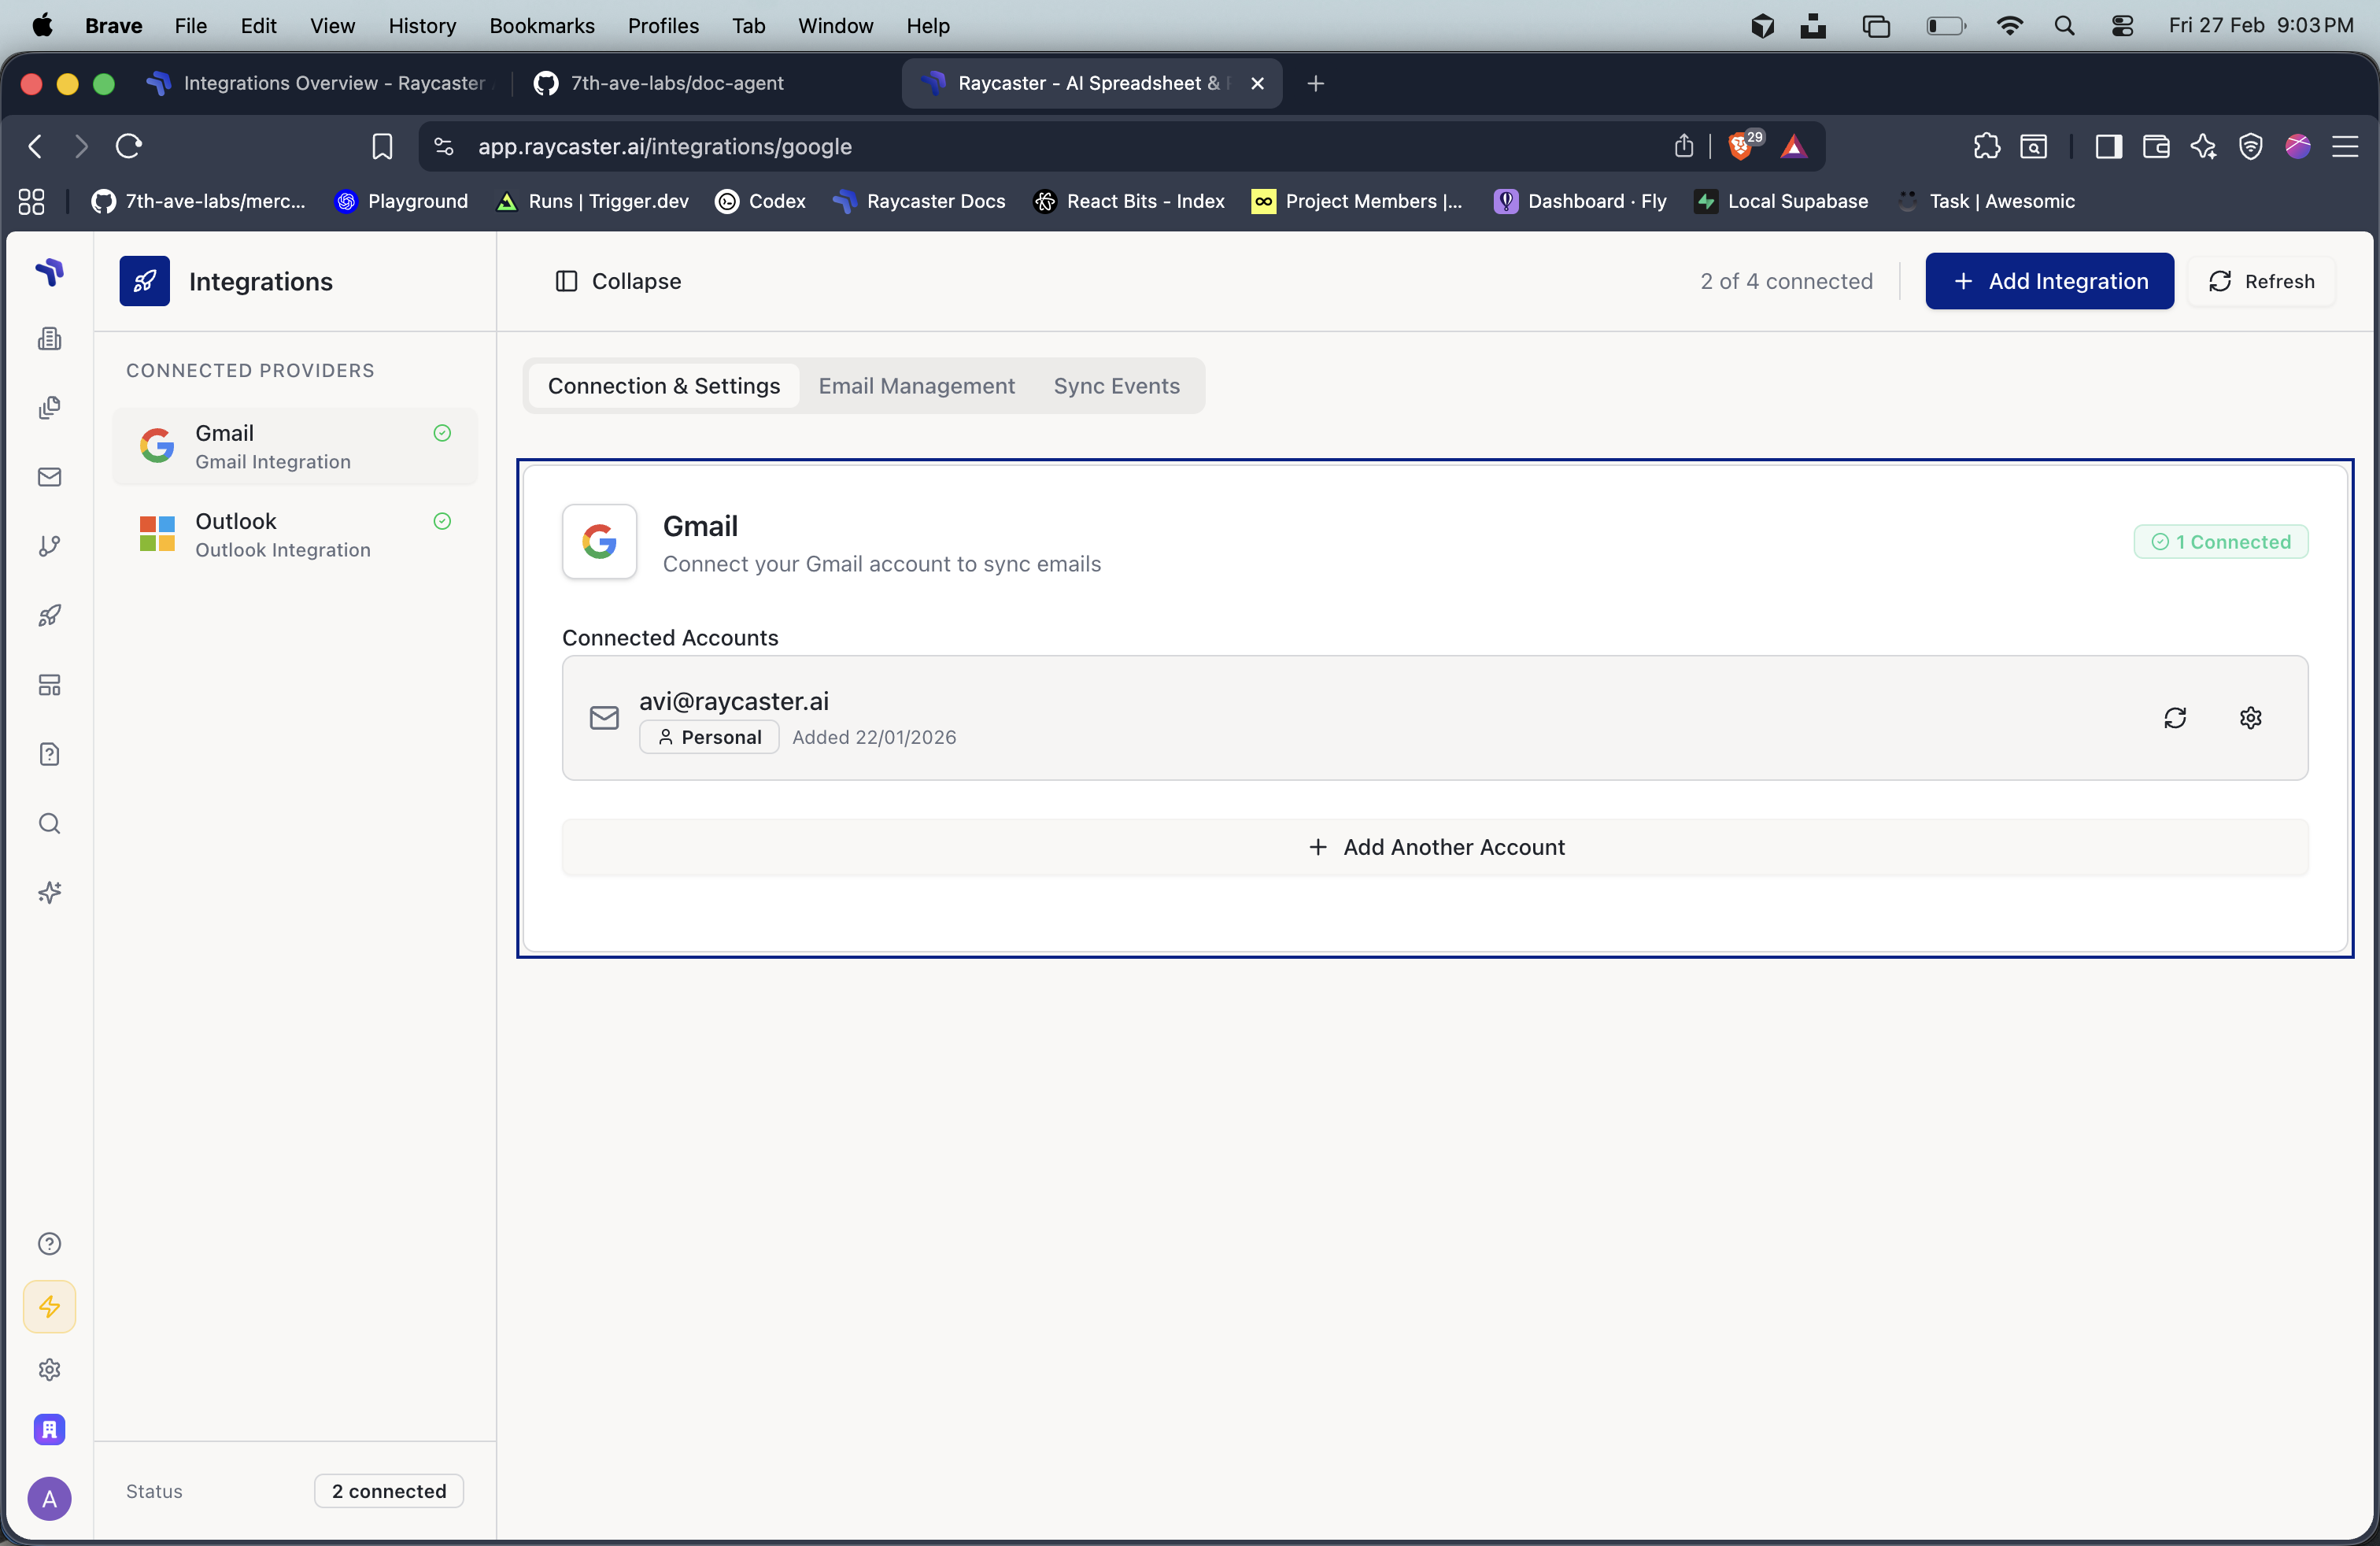2380x1546 pixels.
Task: Select the rocket Integrations icon in sidebar
Action: tap(49, 616)
